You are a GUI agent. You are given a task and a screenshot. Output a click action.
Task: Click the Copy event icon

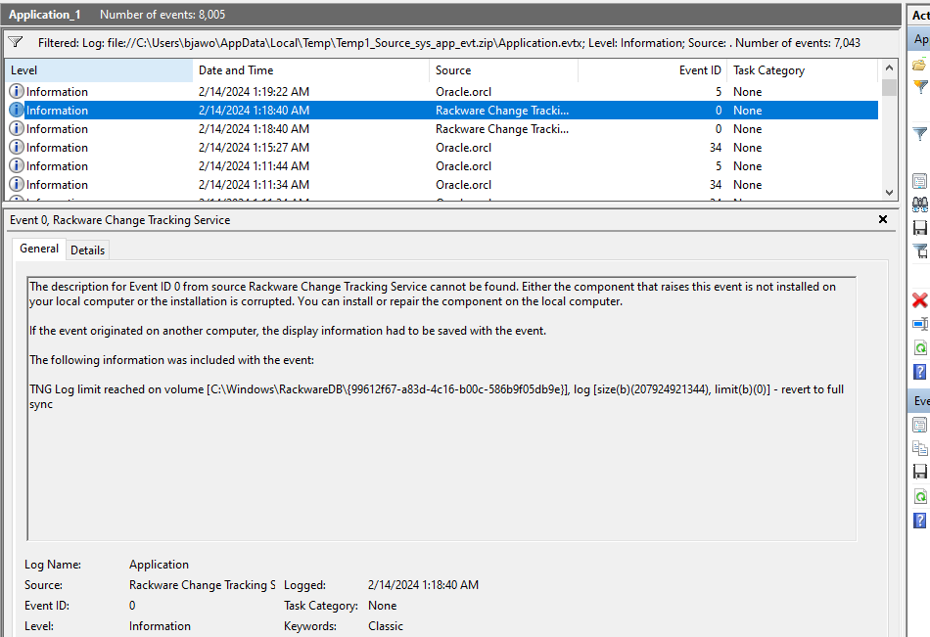coord(920,448)
